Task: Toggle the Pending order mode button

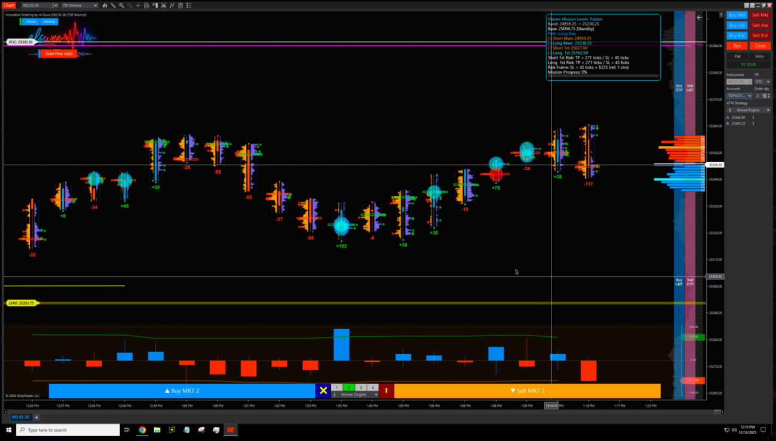Action: pyautogui.click(x=49, y=22)
